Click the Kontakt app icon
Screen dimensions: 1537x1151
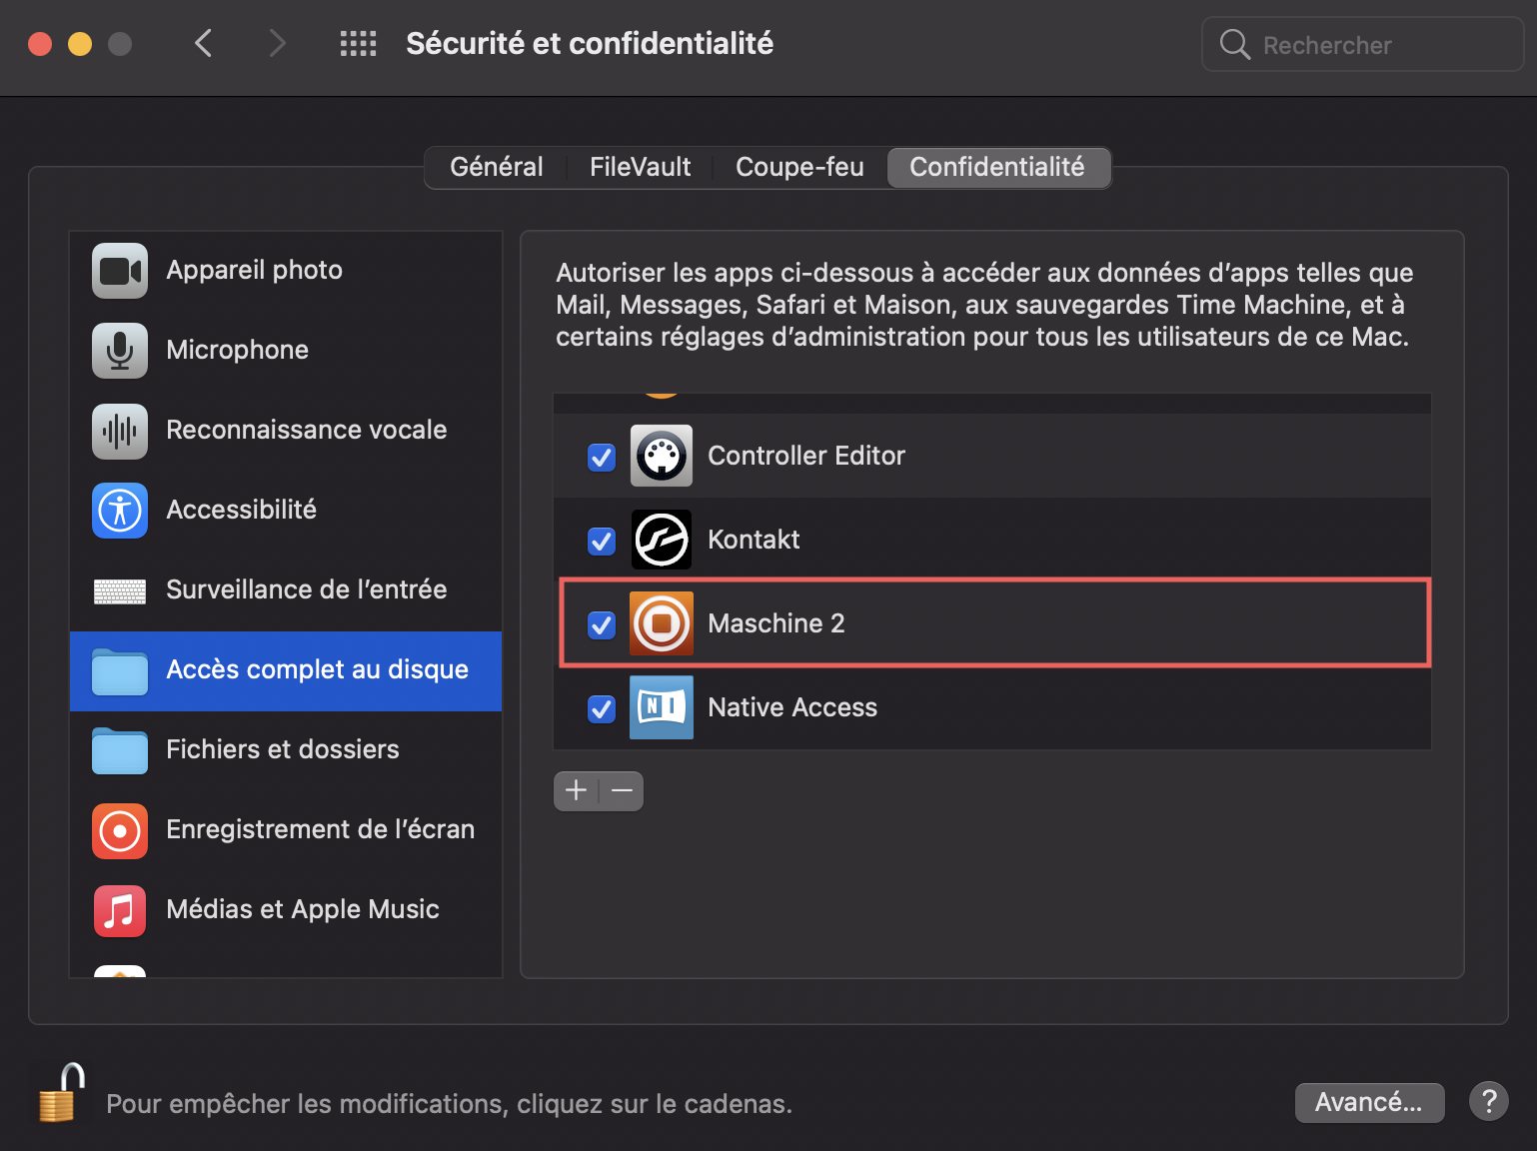662,540
